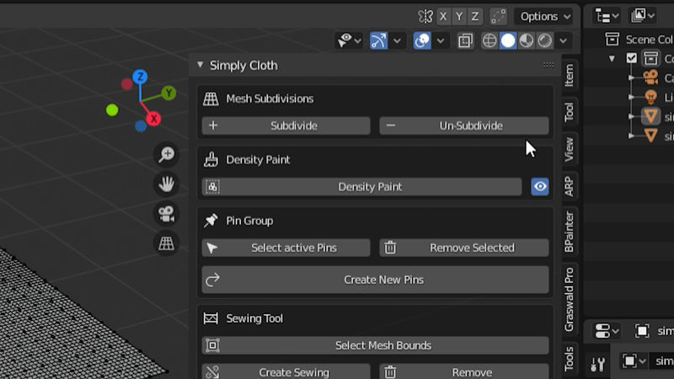Switch to rendered shading
This screenshot has height=379, width=674.
(x=545, y=40)
